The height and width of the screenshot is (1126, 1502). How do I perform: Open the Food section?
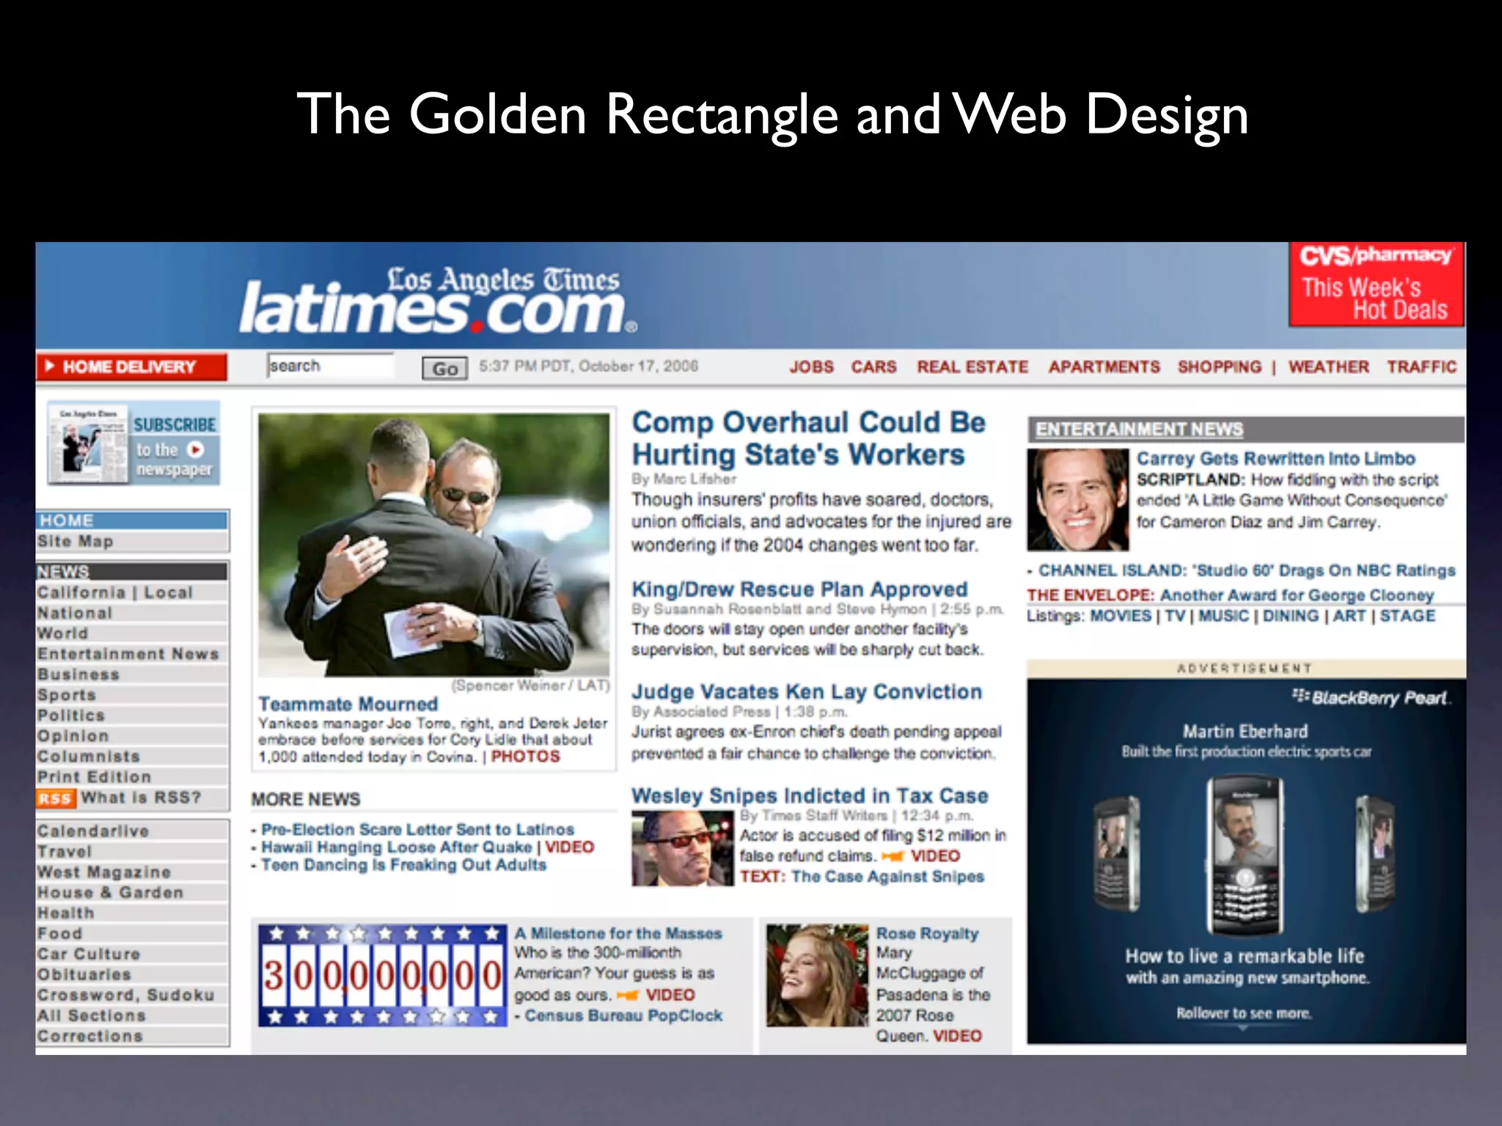[60, 934]
